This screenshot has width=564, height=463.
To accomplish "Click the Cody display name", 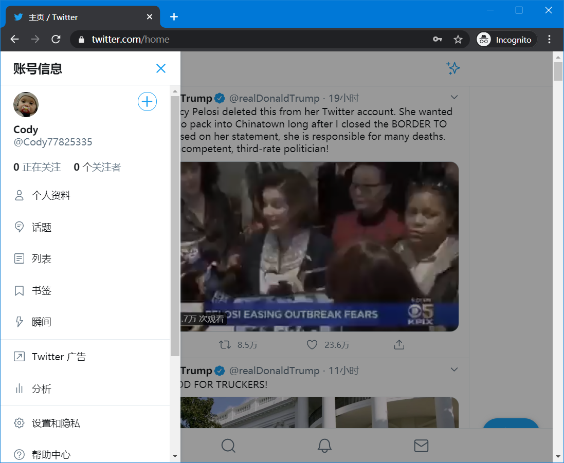I will point(26,129).
